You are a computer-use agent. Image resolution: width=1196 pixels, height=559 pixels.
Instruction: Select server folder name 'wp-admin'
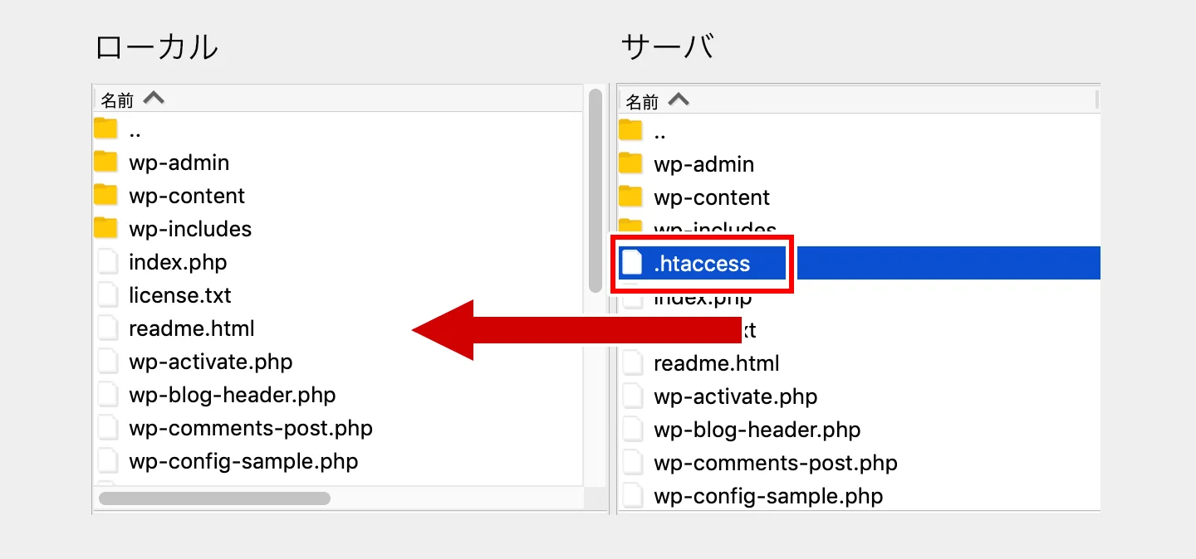pos(704,164)
